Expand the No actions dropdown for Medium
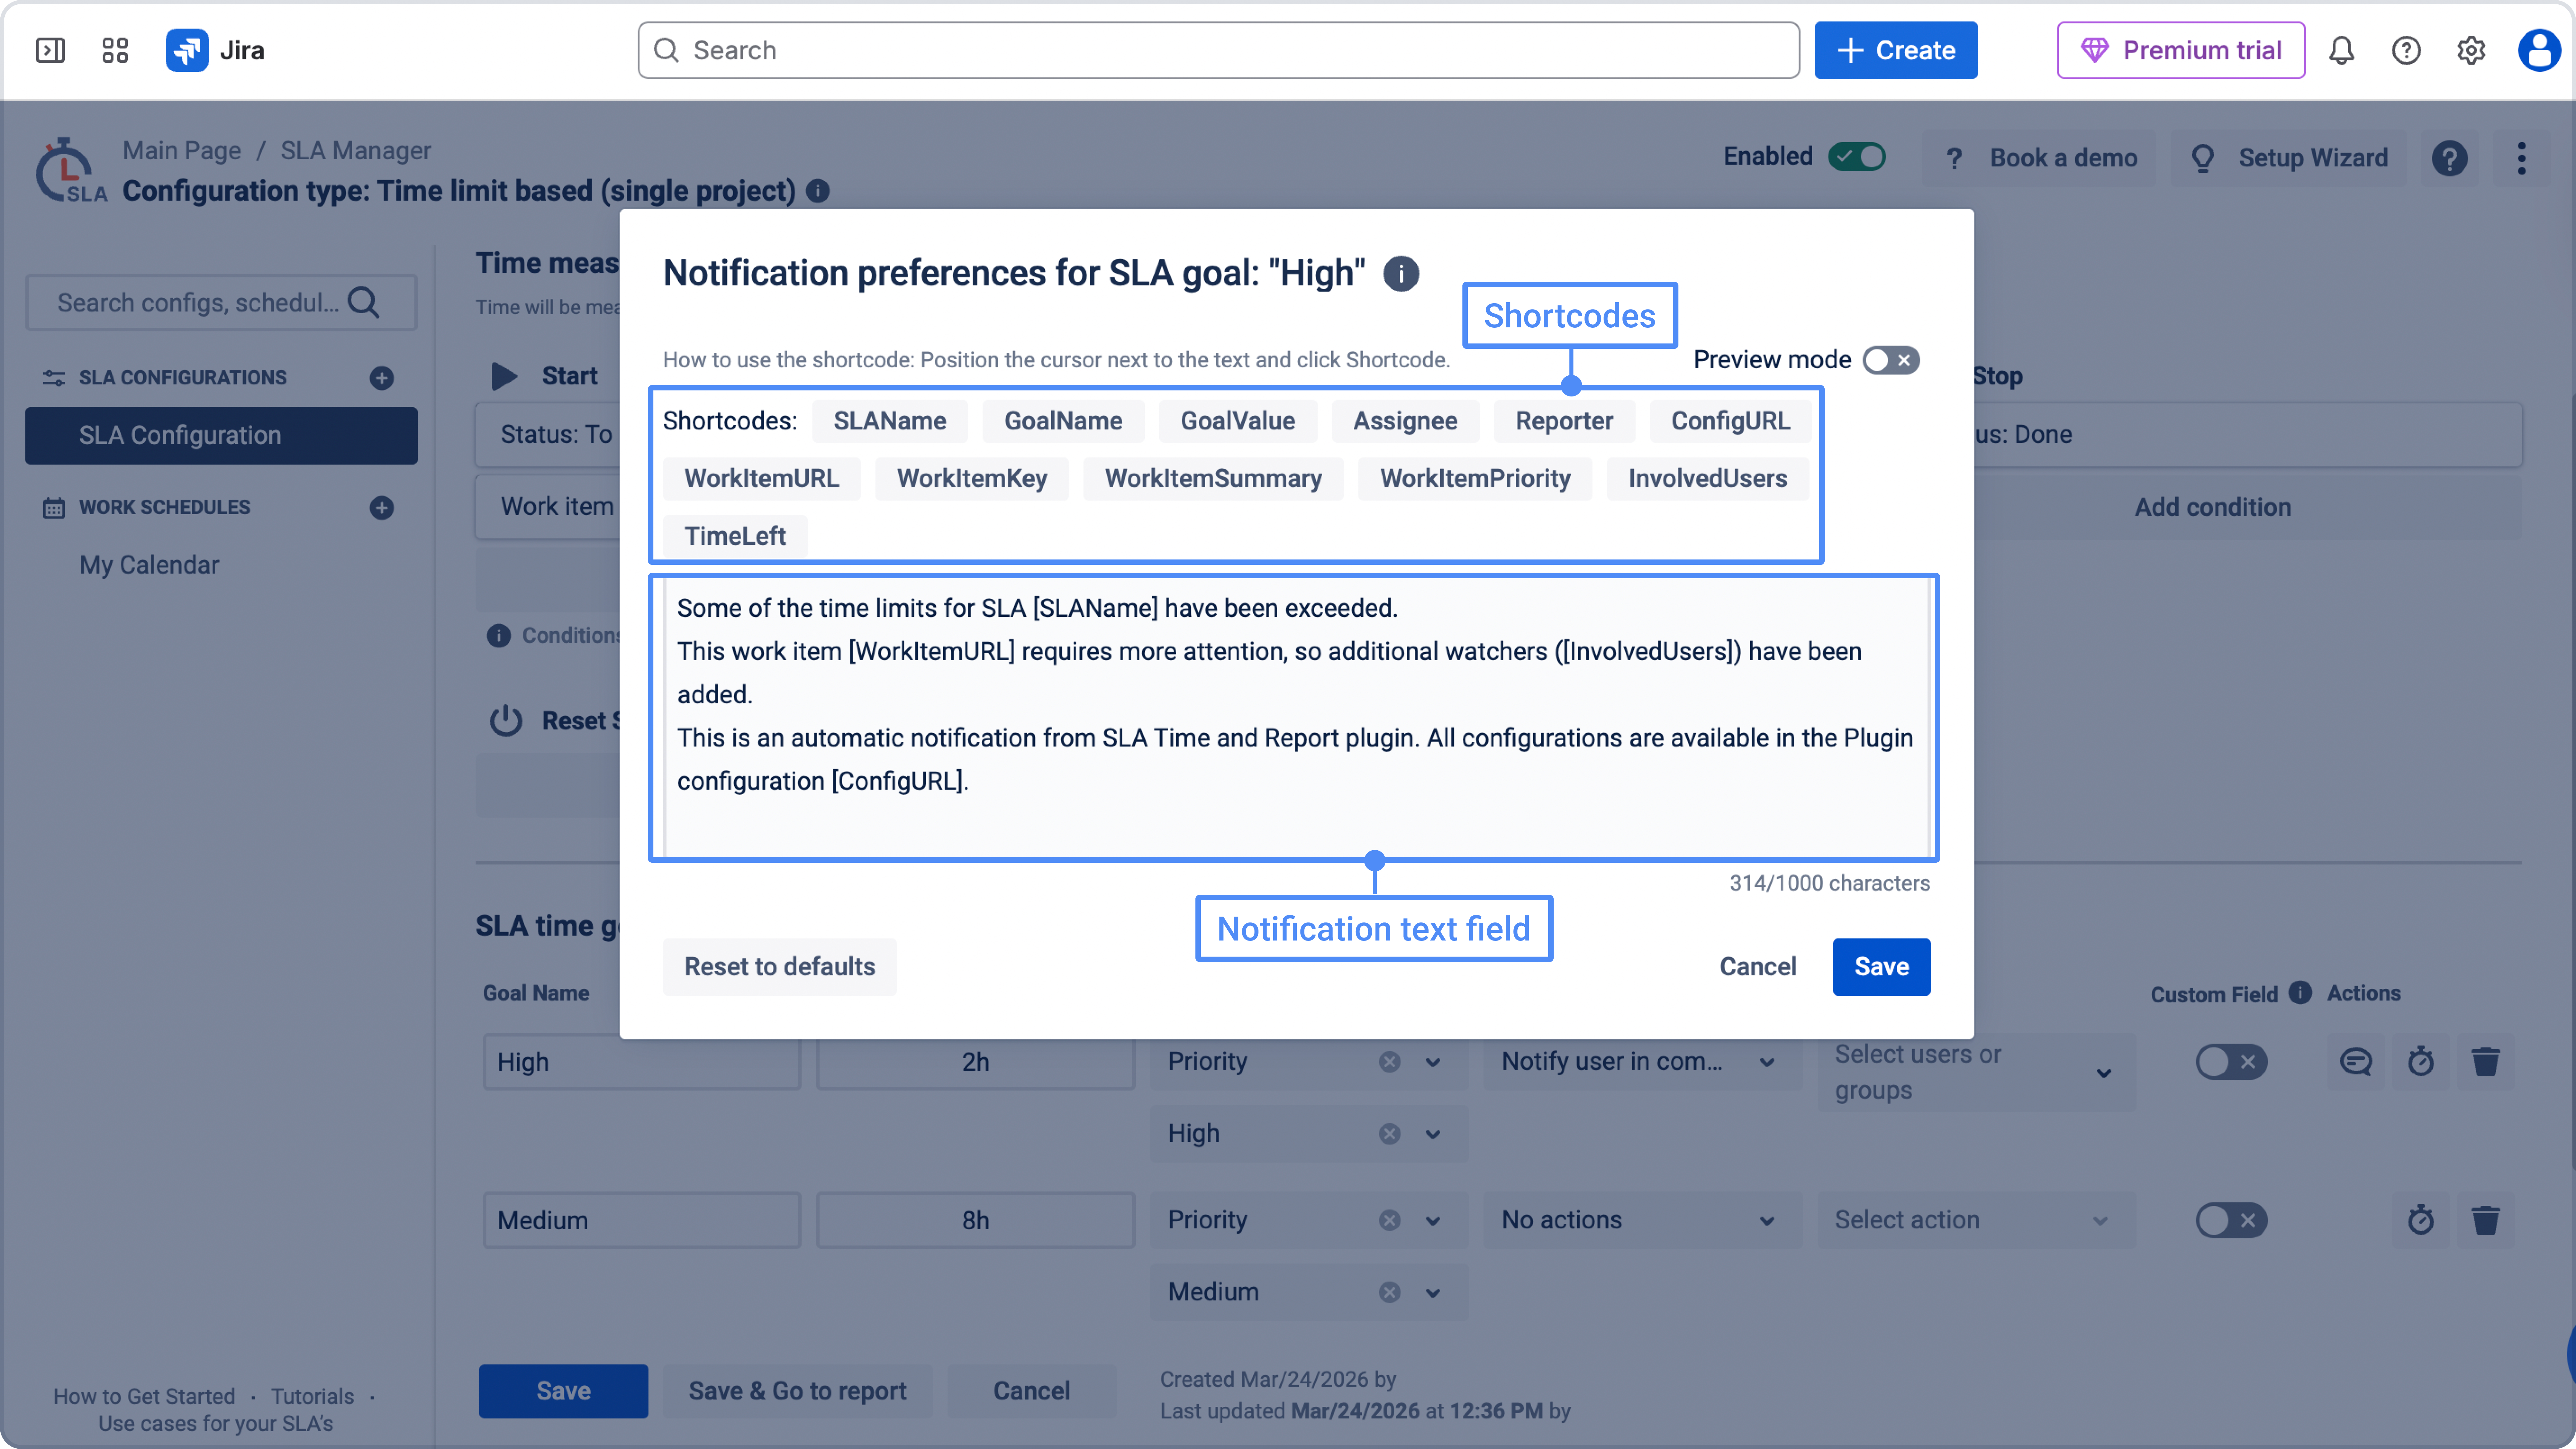This screenshot has height=1449, width=2576. click(x=1640, y=1220)
